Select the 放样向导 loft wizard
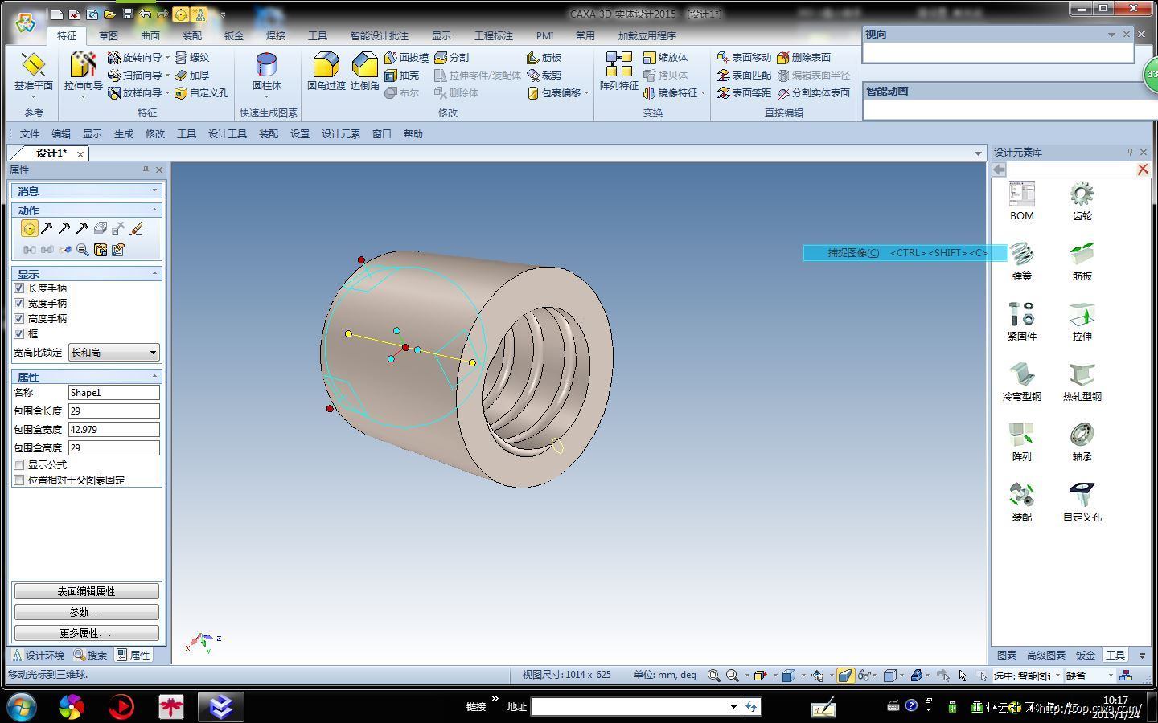 tap(135, 93)
